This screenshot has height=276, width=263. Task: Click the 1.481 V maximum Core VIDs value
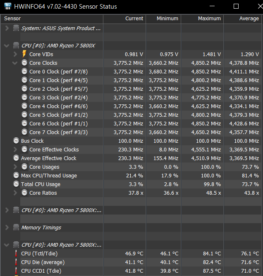click(x=212, y=54)
